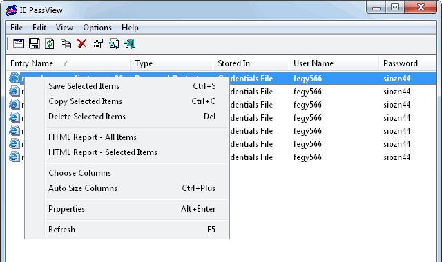Open the File menu
Screen dimensions: 442x262
pos(17,28)
